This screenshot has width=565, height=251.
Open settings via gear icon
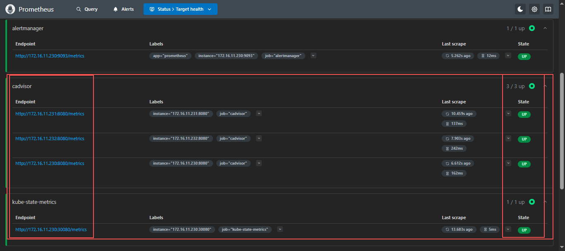pyautogui.click(x=534, y=9)
